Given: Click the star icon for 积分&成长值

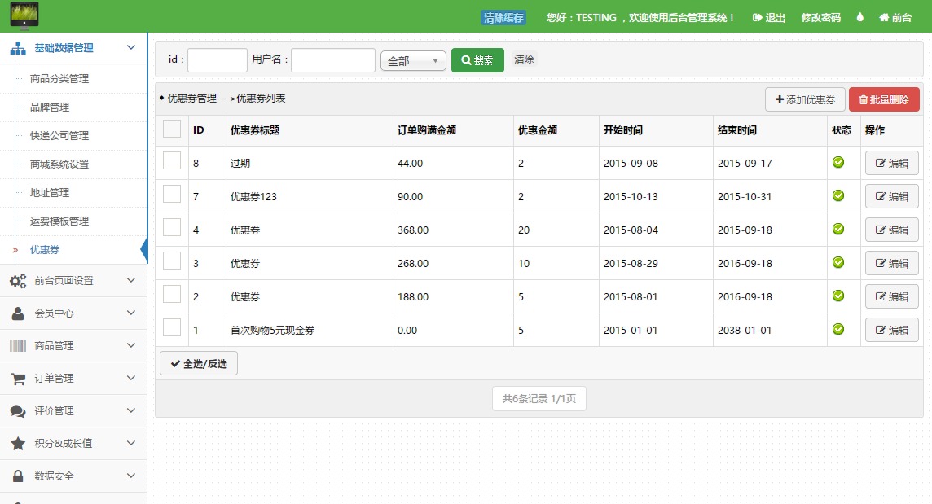Looking at the screenshot, I should (x=18, y=444).
